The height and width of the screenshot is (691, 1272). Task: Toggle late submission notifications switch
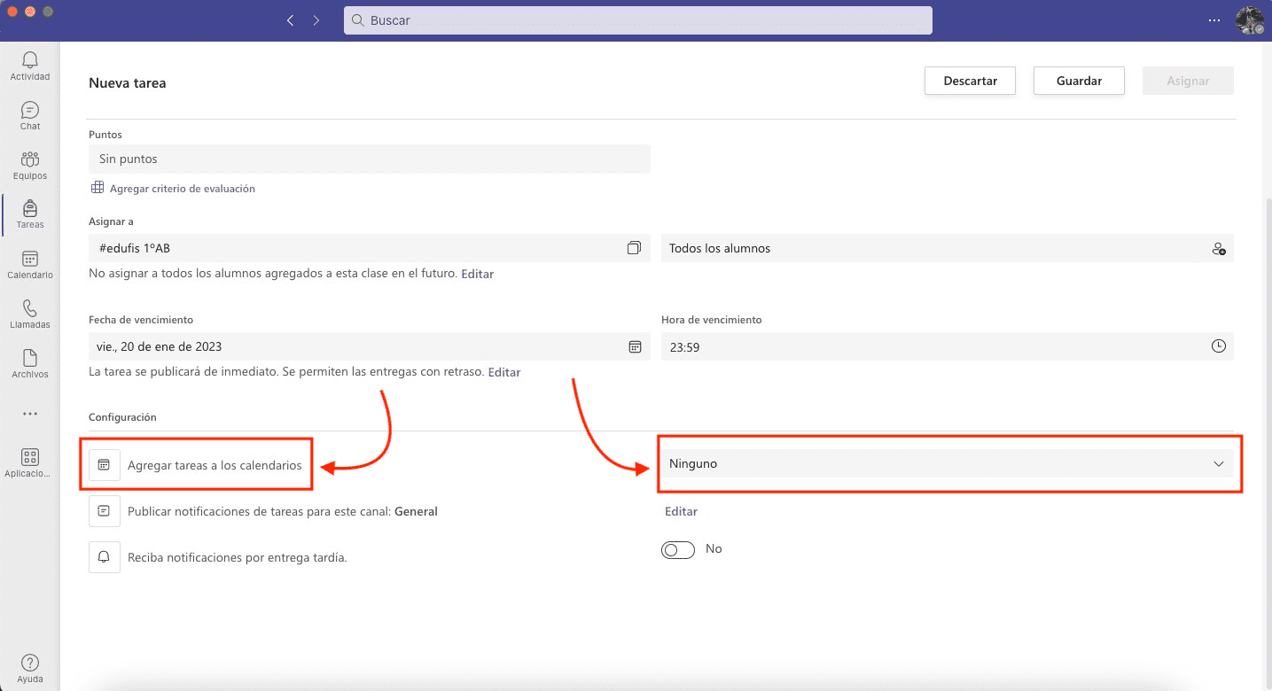[x=678, y=550]
